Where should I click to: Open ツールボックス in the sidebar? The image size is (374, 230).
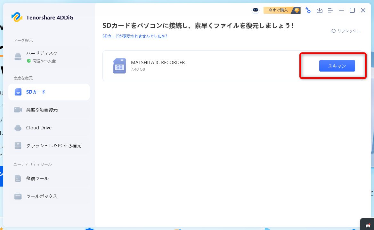(x=42, y=196)
